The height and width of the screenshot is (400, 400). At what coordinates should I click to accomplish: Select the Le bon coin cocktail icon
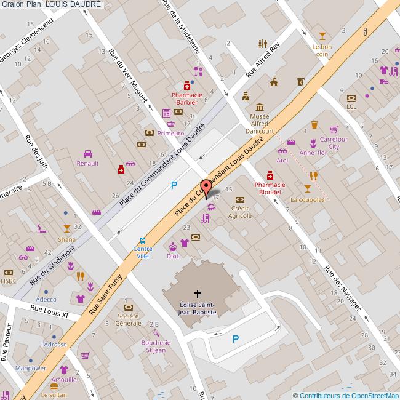pyautogui.click(x=322, y=36)
